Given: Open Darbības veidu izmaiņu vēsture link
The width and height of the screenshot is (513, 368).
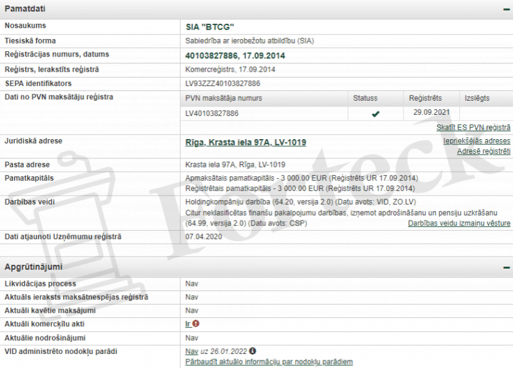Looking at the screenshot, I should pos(459,223).
